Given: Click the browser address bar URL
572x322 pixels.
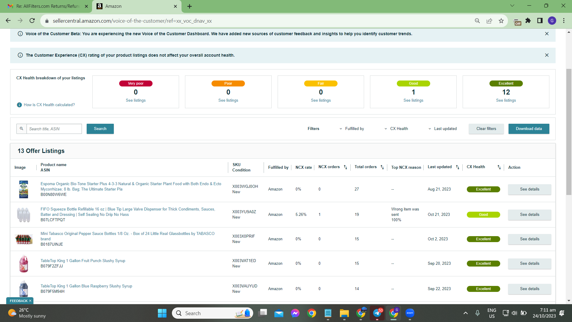Looking at the screenshot, I should click(x=132, y=21).
